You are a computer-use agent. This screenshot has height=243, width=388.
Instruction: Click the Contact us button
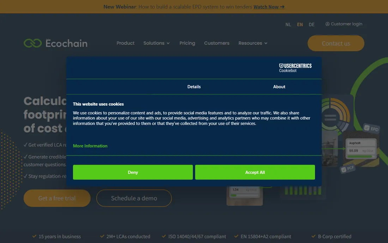point(336,43)
